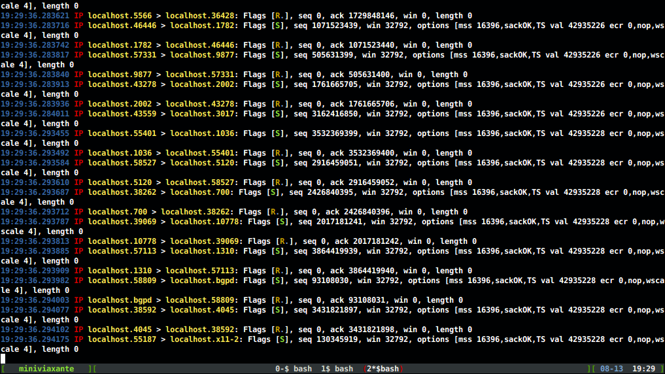This screenshot has width=665, height=374.
Task: Click 'localhost.43278' in the SYN line
Action: [x=122, y=84]
